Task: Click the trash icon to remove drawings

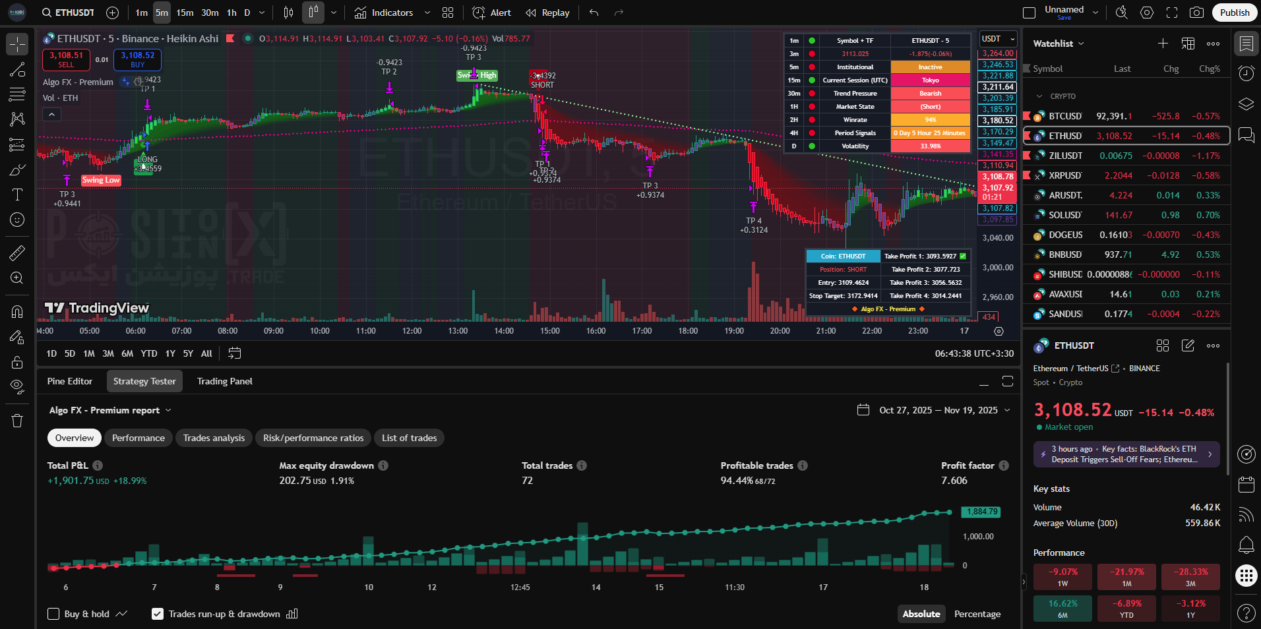Action: [x=17, y=421]
